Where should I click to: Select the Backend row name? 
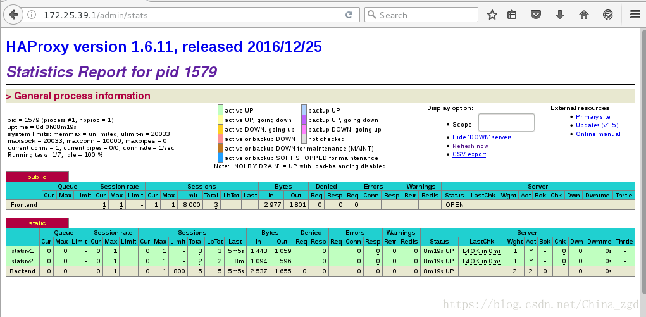23,271
